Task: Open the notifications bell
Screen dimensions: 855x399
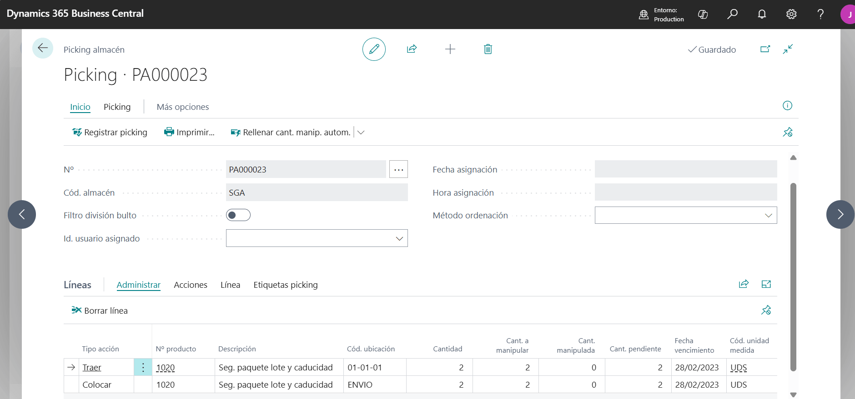Action: point(762,14)
